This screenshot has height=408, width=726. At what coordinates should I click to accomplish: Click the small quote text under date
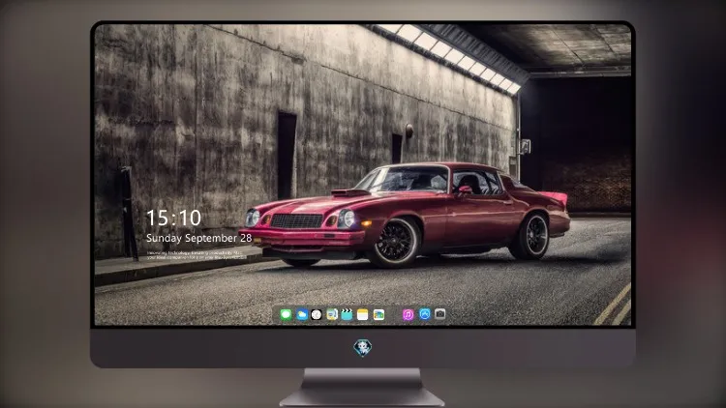197,255
